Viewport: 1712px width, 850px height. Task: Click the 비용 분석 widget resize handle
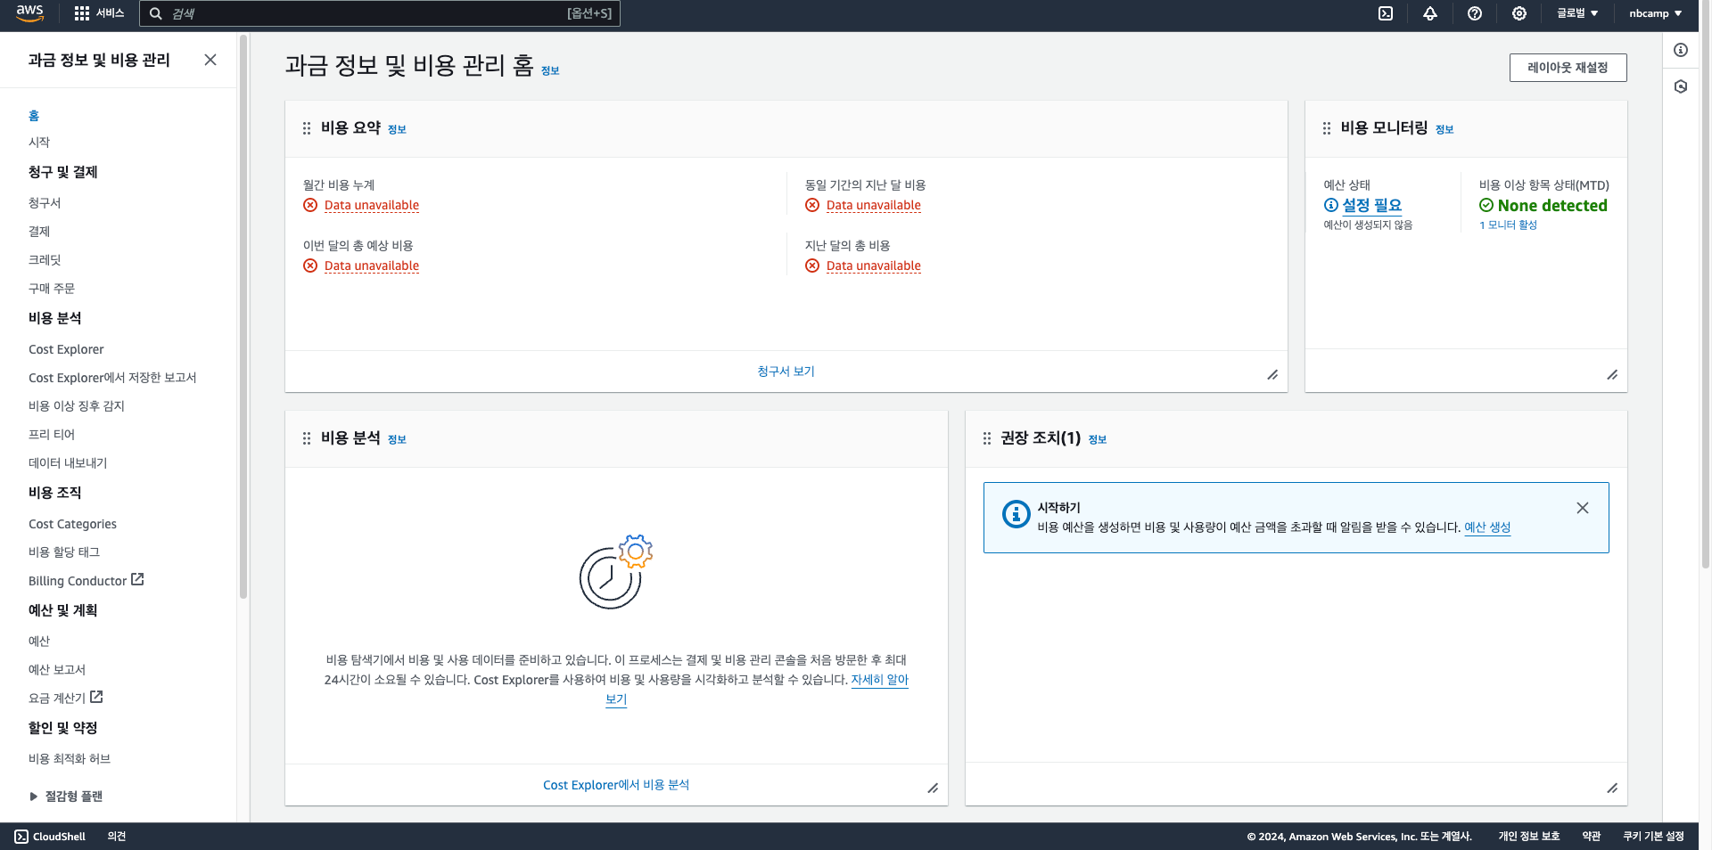click(933, 789)
